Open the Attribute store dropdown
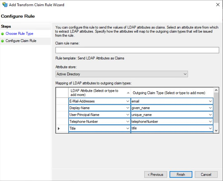The width and height of the screenshot is (223, 181). 185,74
